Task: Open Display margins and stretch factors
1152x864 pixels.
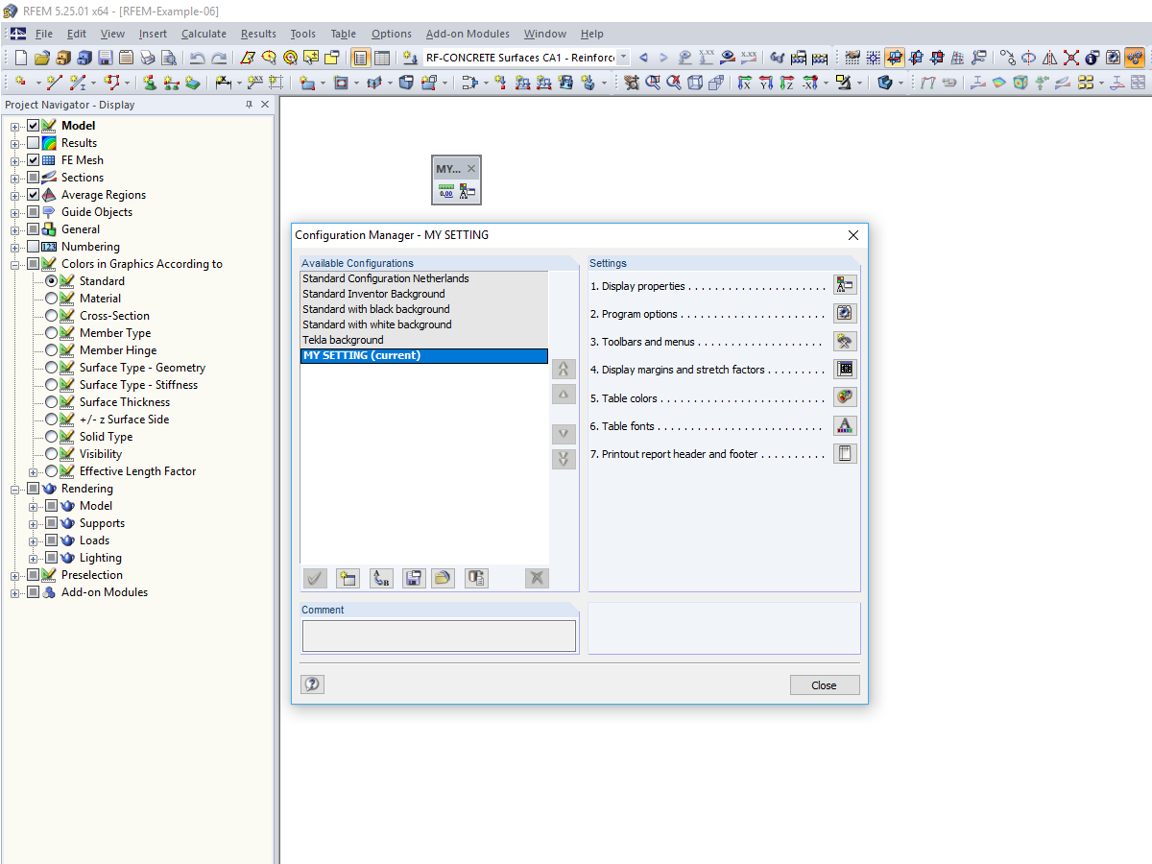Action: 845,369
